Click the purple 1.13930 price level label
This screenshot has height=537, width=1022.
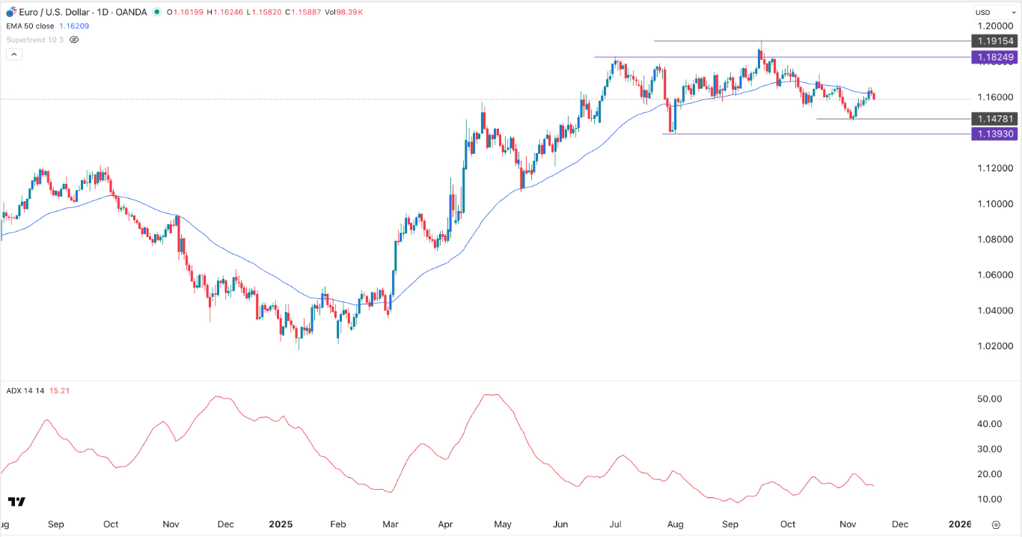click(994, 134)
